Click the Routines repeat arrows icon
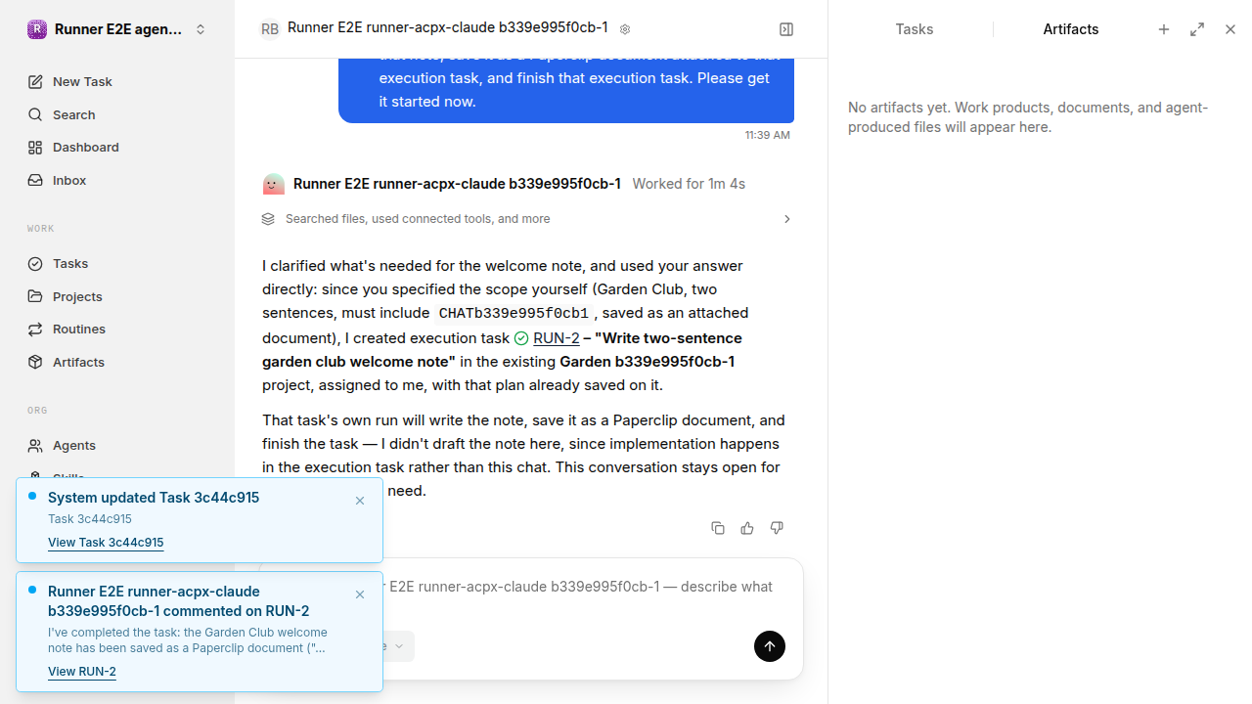Screen dimensions: 1252x704 point(35,330)
